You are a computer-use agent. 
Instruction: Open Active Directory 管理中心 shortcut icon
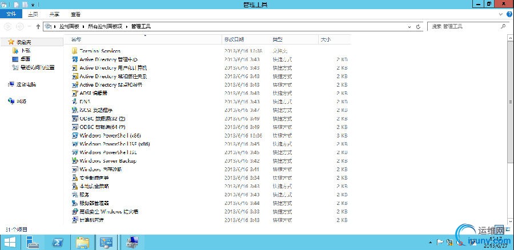(x=74, y=59)
